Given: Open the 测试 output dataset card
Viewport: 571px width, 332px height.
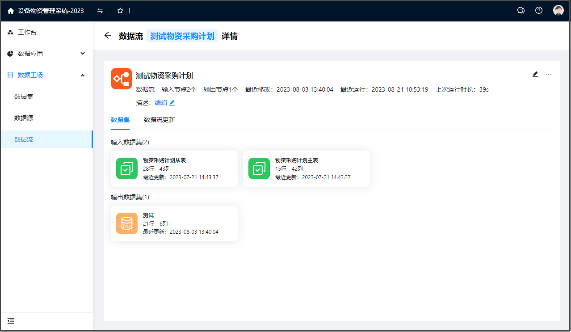Looking at the screenshot, I should click(174, 223).
